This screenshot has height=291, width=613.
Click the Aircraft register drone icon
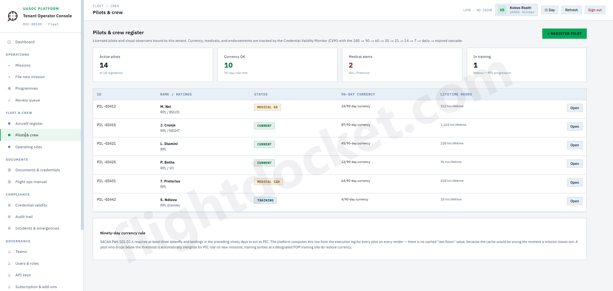point(10,124)
